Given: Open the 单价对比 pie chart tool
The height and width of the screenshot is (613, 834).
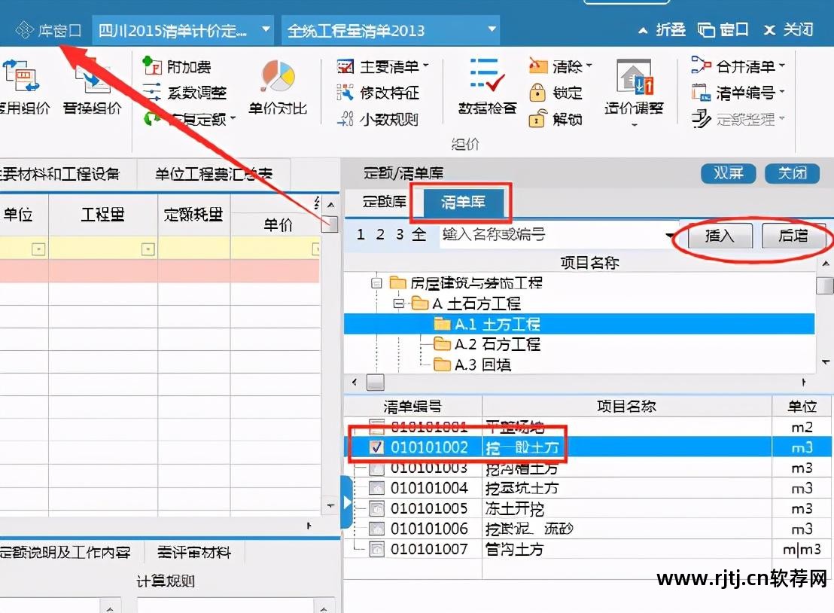Looking at the screenshot, I should click(278, 88).
